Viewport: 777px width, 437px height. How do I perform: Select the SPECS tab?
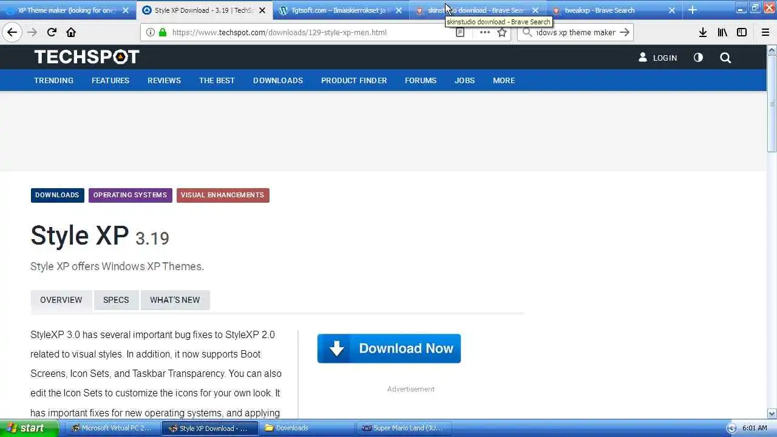tap(116, 300)
